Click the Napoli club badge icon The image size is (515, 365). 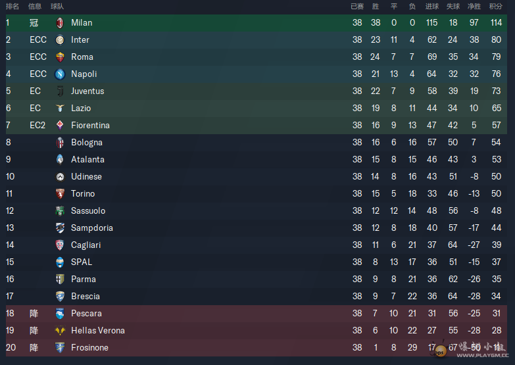tap(60, 74)
